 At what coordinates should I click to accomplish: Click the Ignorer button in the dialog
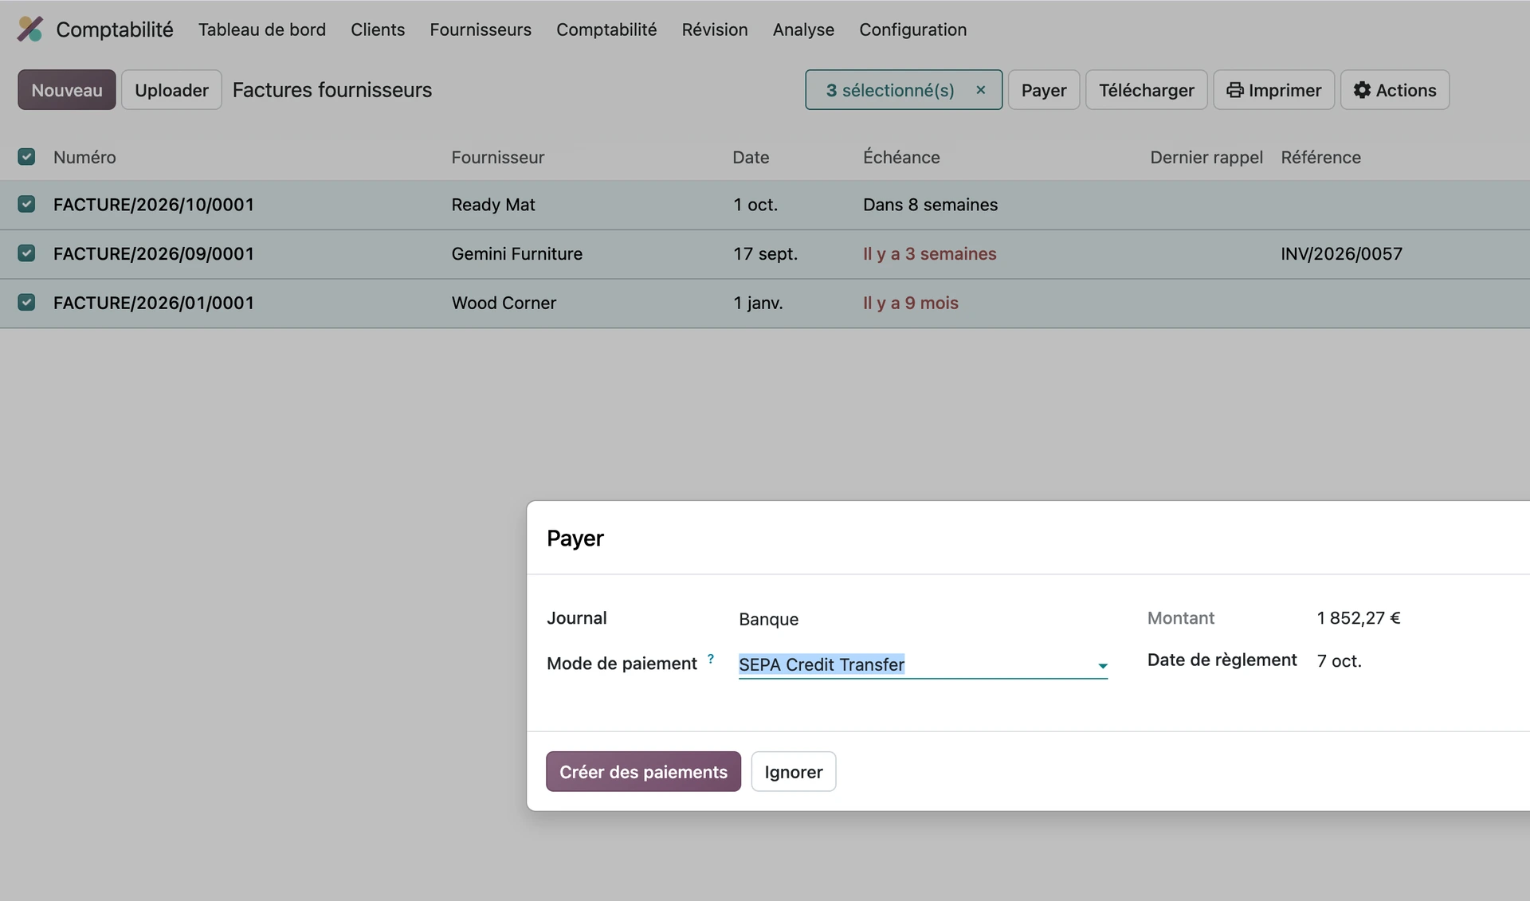click(794, 772)
